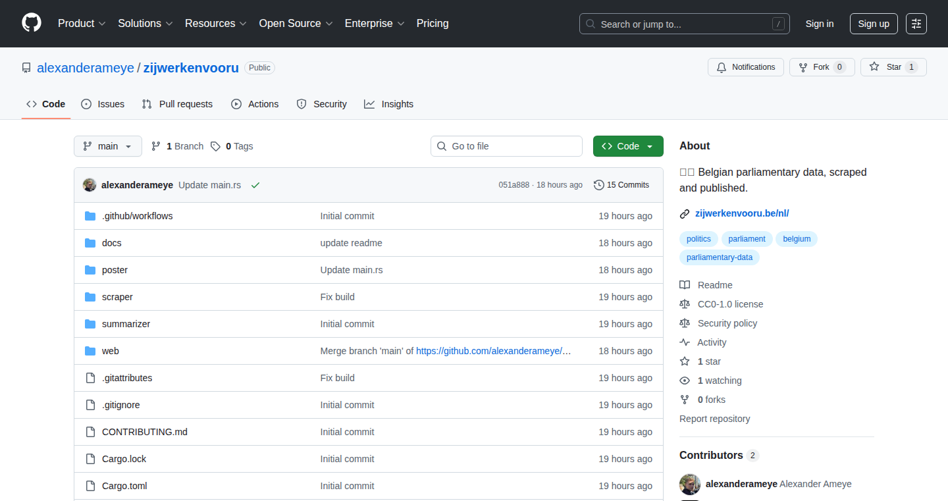Click the file icon for Cargo.toml
Viewport: 948px width, 501px height.
[90, 486]
